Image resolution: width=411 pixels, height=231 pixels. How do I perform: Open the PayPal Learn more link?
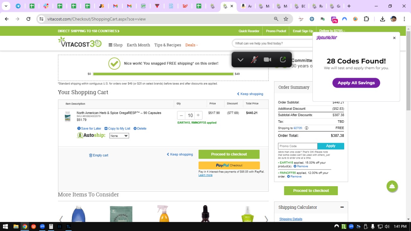205,175
